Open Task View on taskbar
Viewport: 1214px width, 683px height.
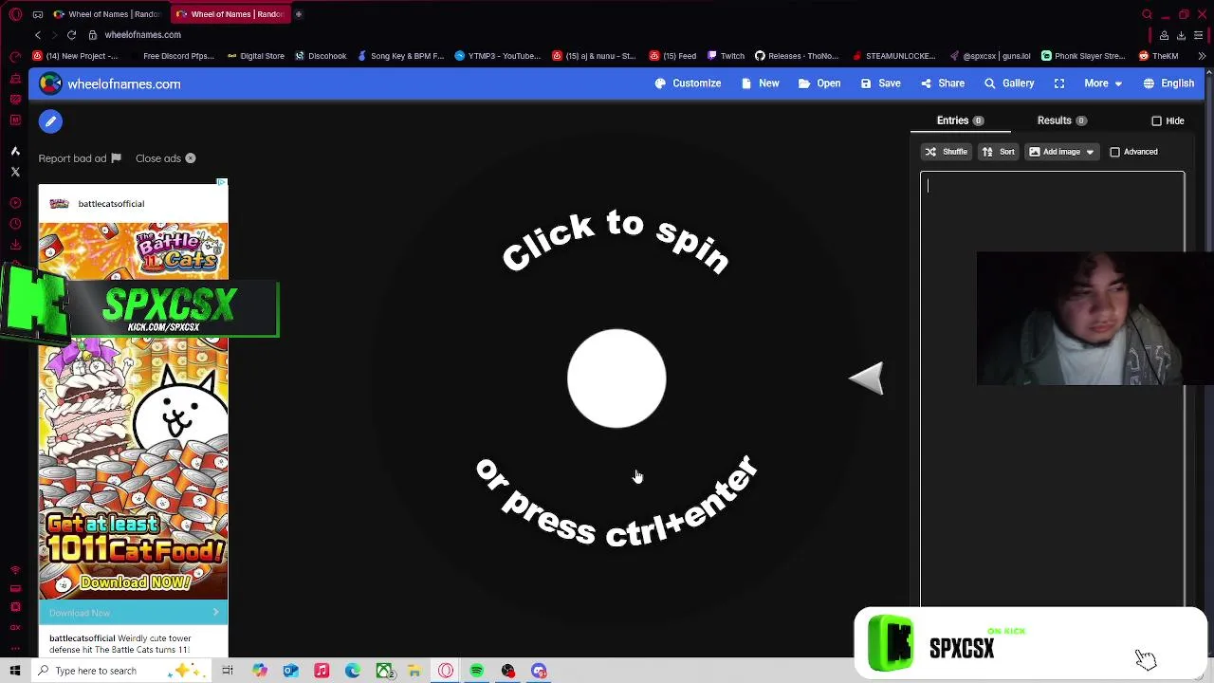click(228, 671)
